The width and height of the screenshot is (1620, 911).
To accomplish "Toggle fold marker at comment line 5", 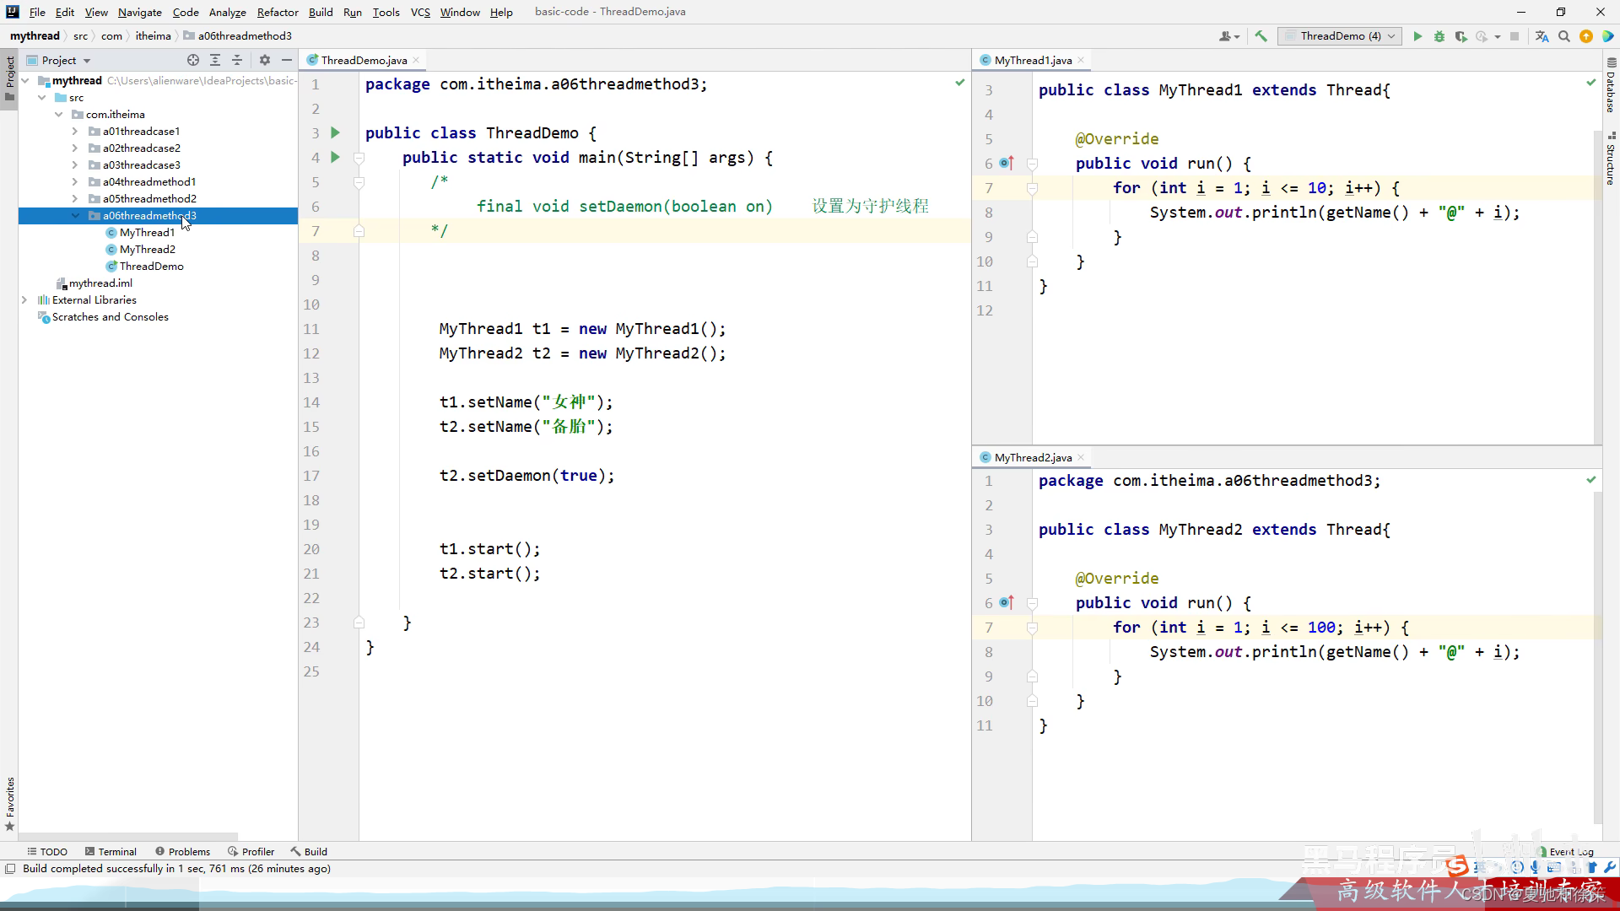I will click(x=359, y=182).
